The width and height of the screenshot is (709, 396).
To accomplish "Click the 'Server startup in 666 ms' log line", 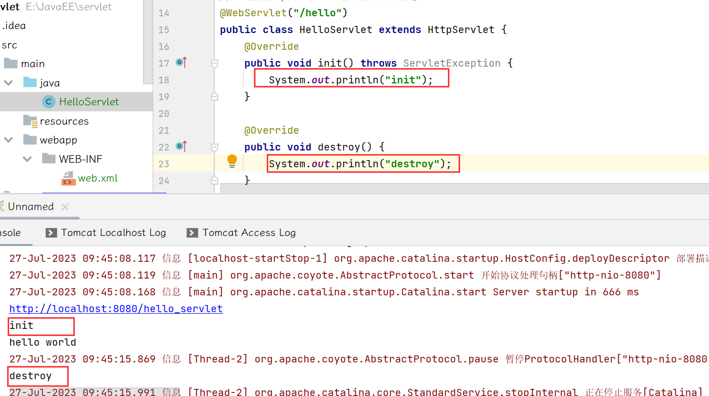I will point(324,292).
